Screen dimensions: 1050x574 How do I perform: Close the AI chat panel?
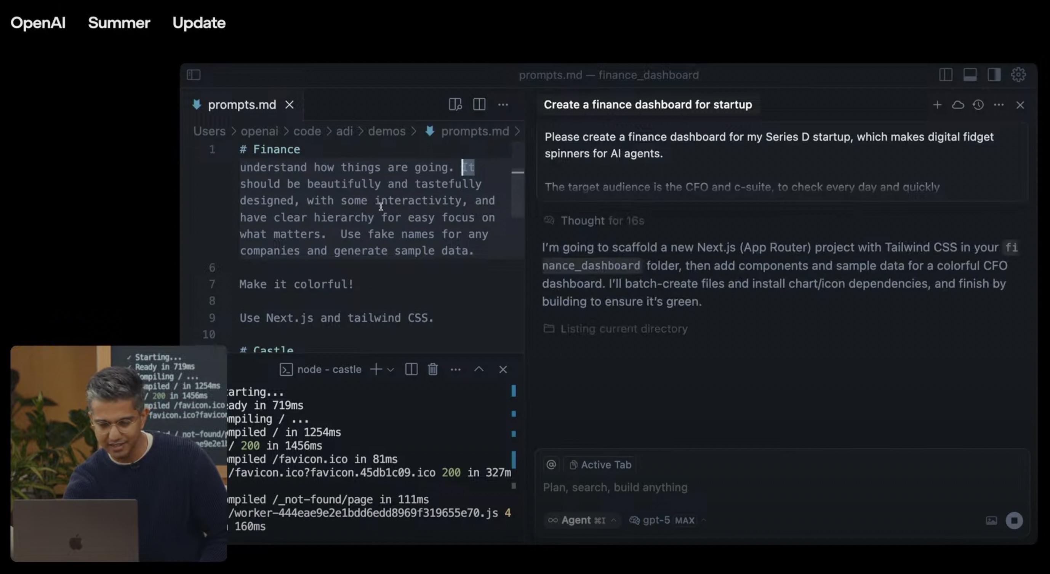tap(1020, 105)
